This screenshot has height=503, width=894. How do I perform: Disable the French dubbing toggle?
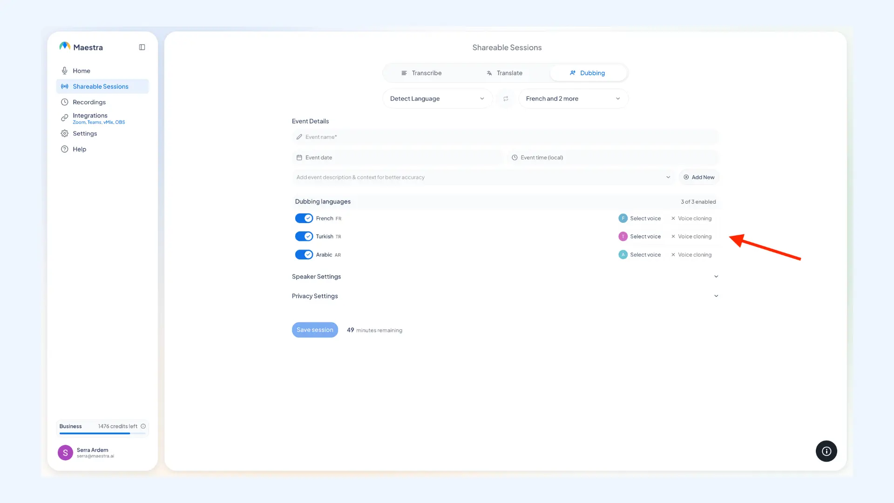coord(304,218)
